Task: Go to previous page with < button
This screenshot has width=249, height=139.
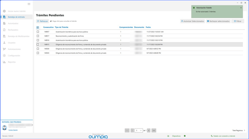Action: [x=132, y=131]
